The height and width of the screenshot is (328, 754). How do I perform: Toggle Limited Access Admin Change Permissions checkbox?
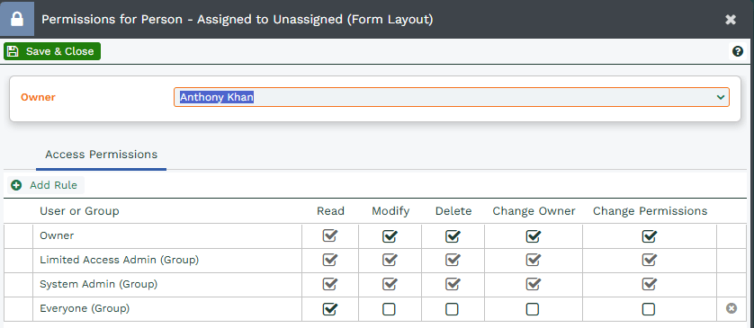pos(649,260)
